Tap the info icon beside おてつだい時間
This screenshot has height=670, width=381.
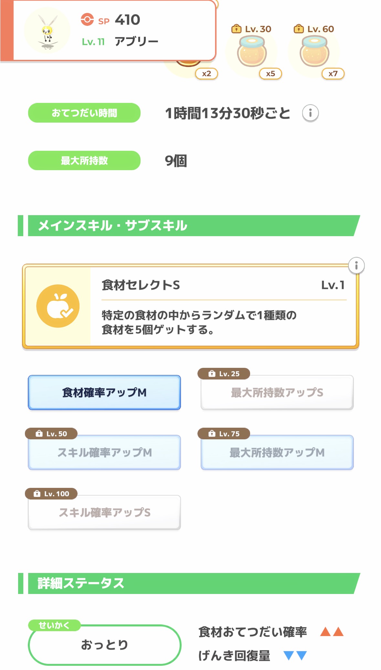(310, 113)
